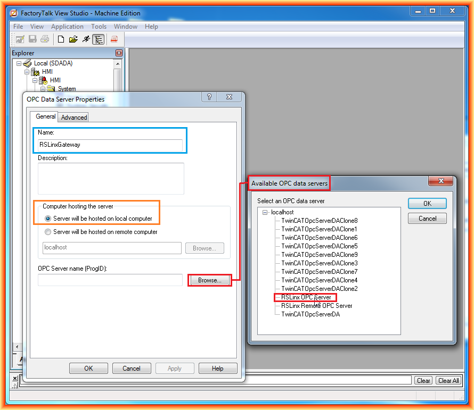The width and height of the screenshot is (474, 410).
Task: Click Browse next to OPC Server name
Action: click(x=209, y=280)
